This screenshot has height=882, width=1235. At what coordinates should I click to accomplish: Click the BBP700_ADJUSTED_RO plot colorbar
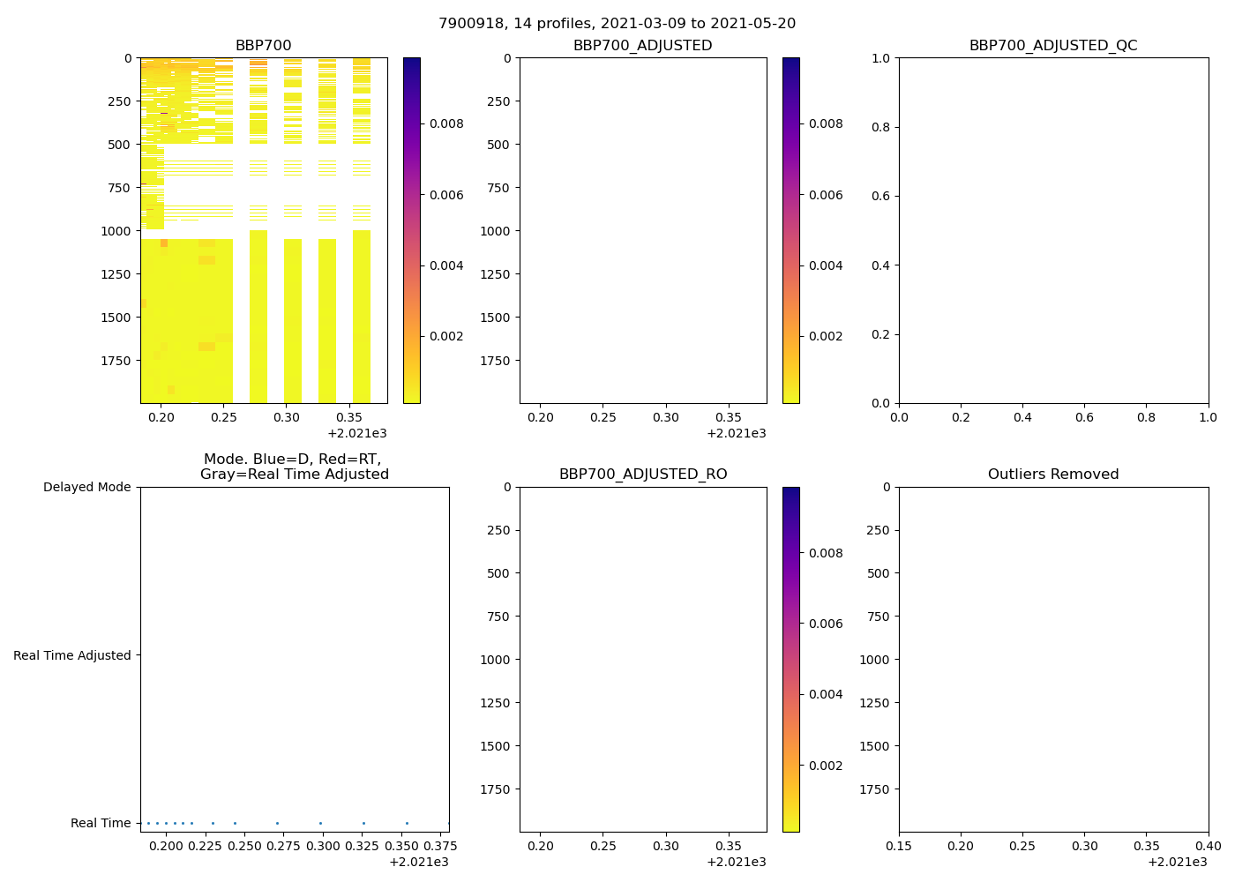[790, 659]
